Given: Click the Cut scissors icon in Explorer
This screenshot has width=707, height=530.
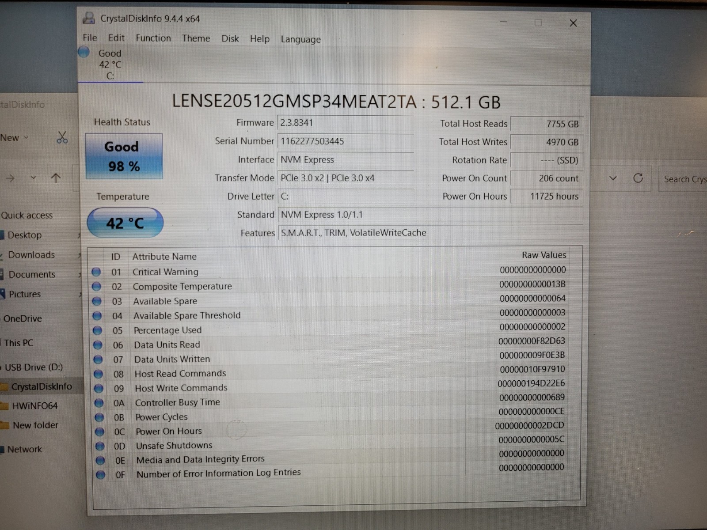Looking at the screenshot, I should (62, 138).
